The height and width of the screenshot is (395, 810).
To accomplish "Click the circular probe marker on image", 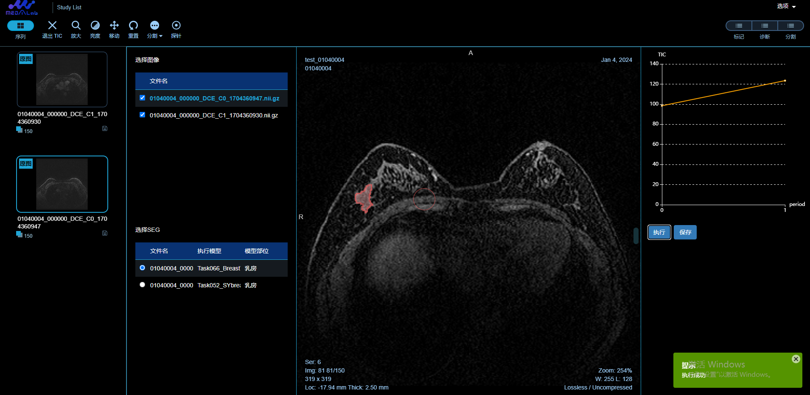I will [424, 199].
